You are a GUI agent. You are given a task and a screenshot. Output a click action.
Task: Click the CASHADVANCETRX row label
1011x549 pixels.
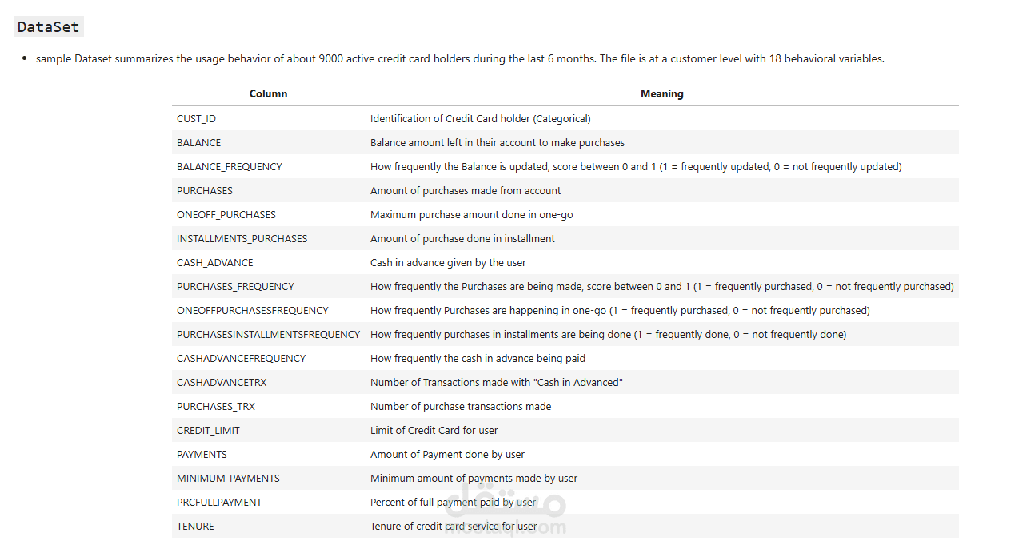point(222,383)
